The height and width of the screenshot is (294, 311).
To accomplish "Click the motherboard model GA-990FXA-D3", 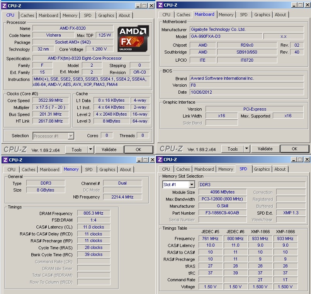I will coord(226,36).
